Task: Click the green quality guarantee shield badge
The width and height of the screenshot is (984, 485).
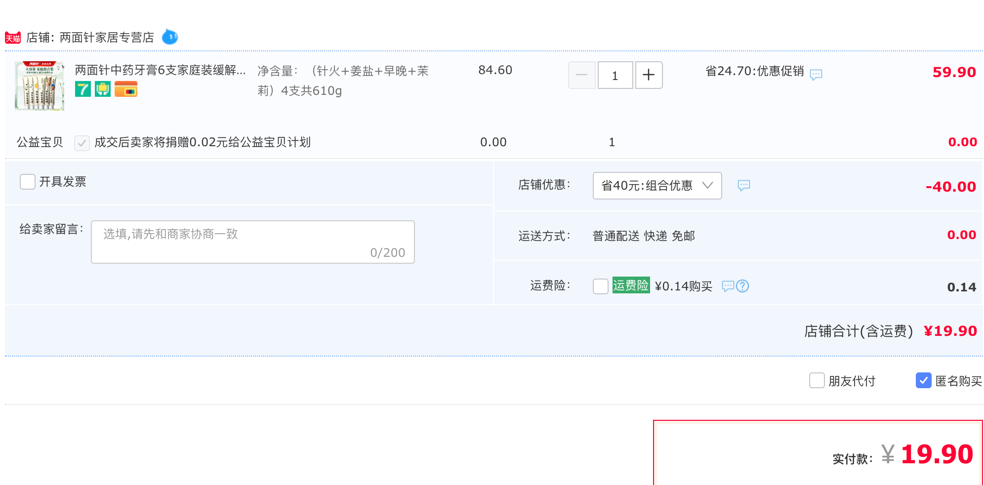Action: (x=103, y=89)
